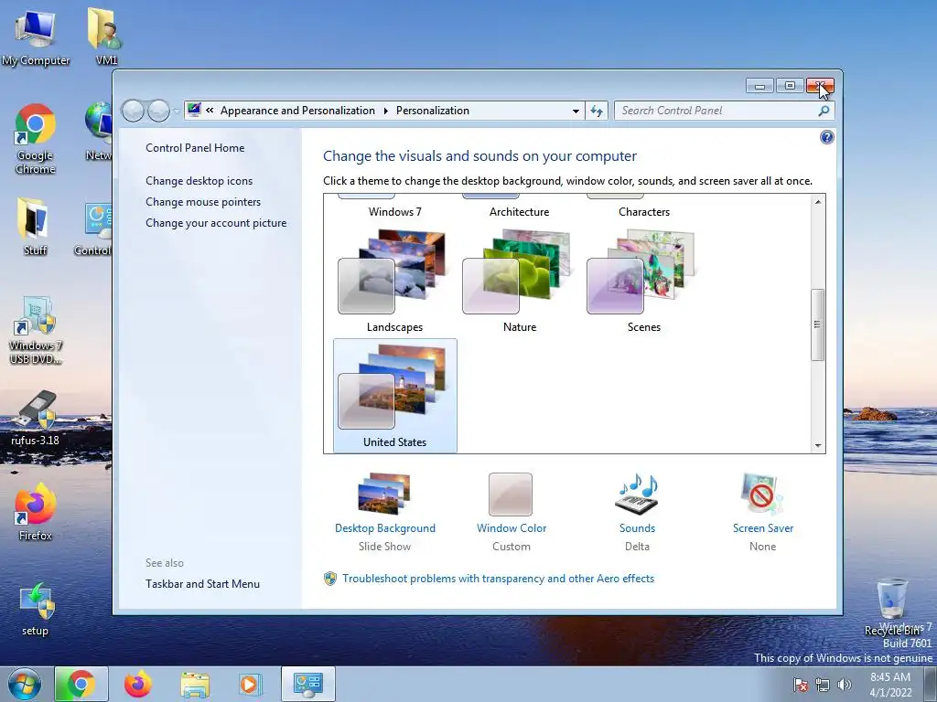Expand the address bar history dropdown
This screenshot has height=702, width=937.
tap(576, 111)
